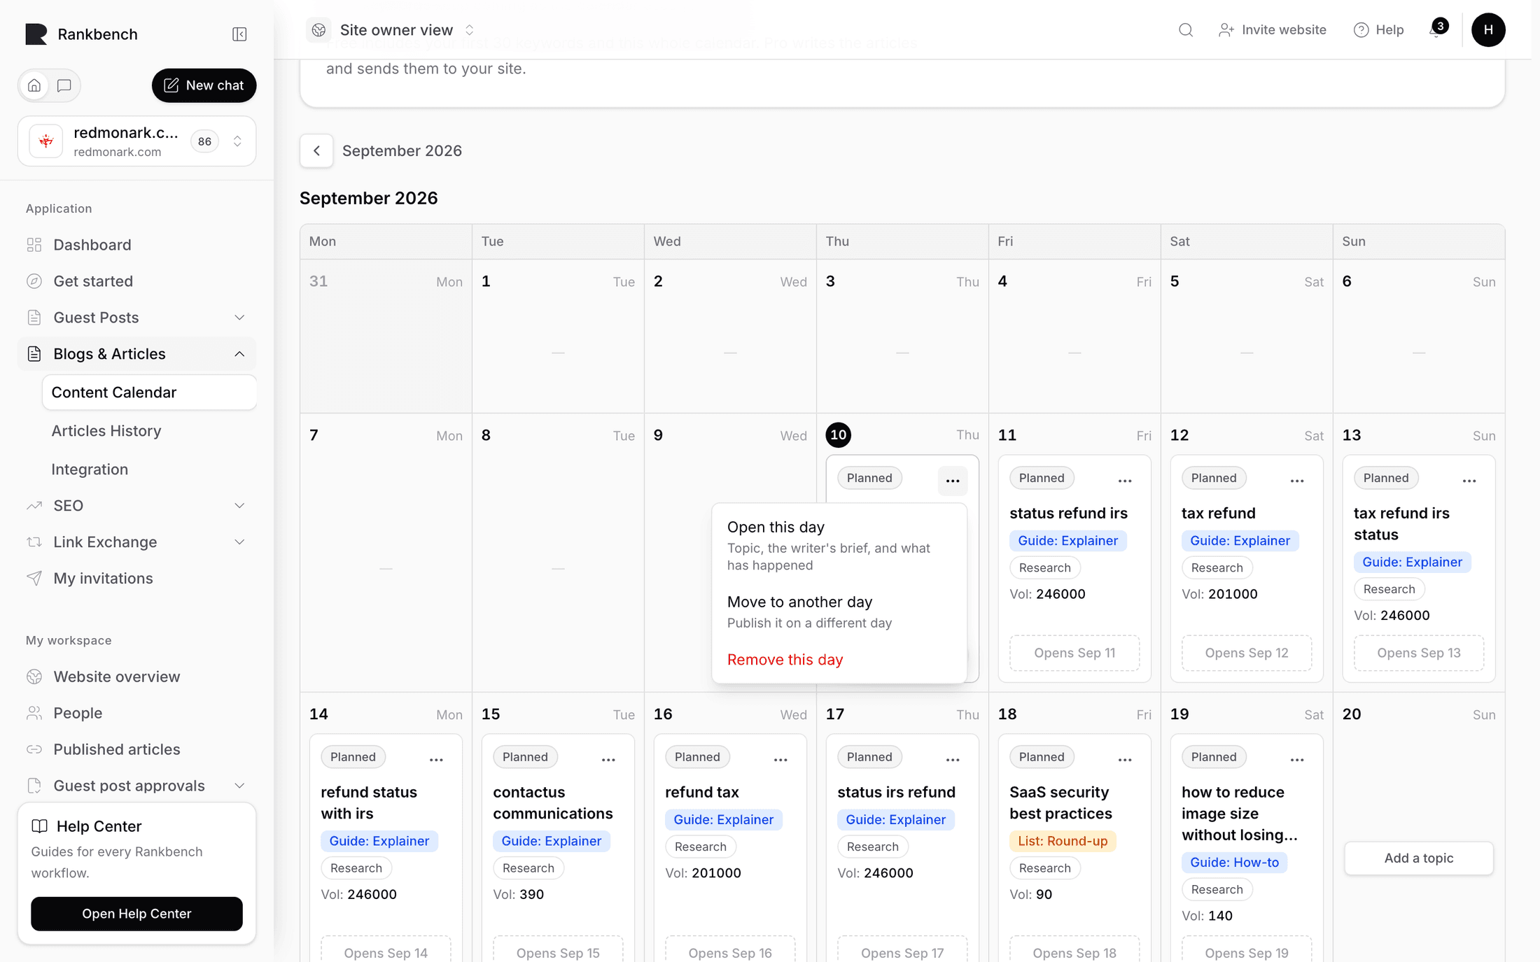
Task: Go to the Dashboard page
Action: coord(137,245)
